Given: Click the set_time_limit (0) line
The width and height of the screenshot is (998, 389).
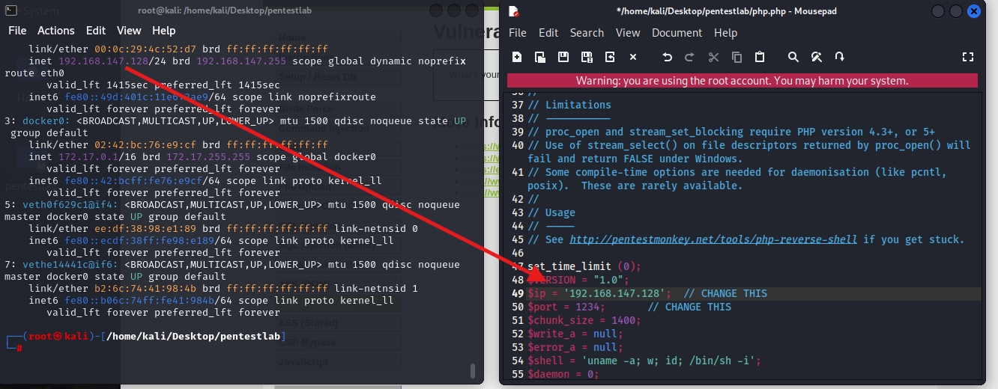Looking at the screenshot, I should click(584, 266).
